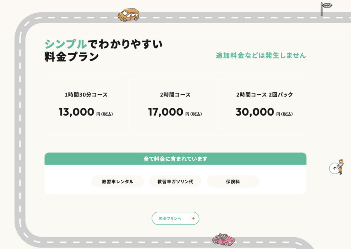This screenshot has height=249, width=351.
Task: Click the traffic light signal icon
Action: (326, 8)
